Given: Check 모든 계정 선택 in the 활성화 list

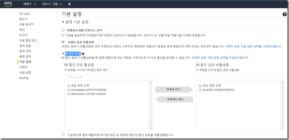Looking at the screenshot, I should pos(69,86).
